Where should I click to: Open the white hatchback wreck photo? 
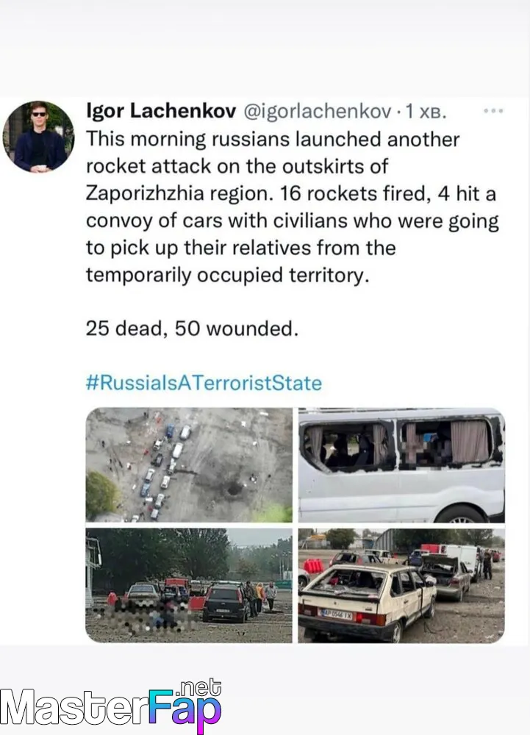coord(401,585)
